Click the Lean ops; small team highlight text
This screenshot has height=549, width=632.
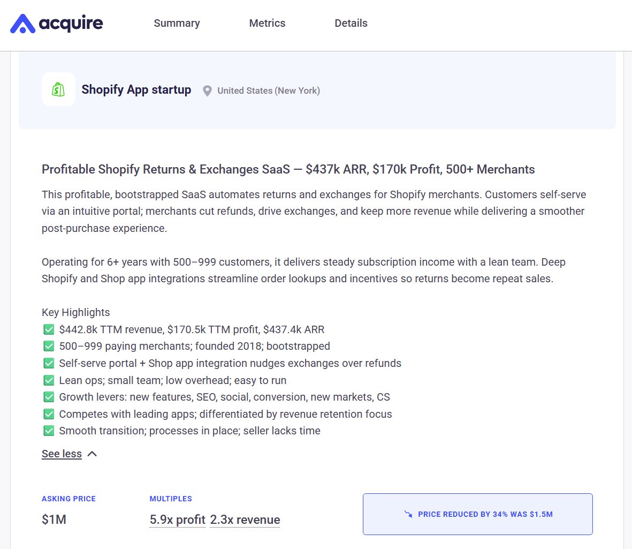[173, 380]
